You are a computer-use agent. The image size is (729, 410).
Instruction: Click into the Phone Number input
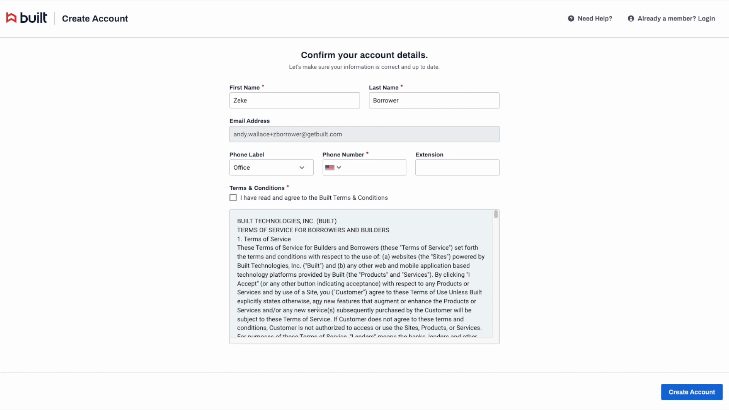tap(373, 167)
